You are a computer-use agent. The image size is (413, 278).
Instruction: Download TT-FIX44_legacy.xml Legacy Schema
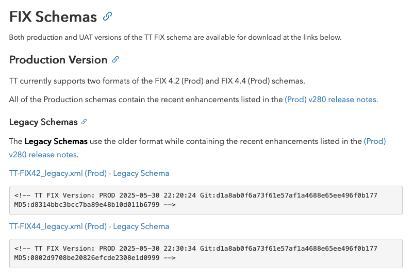[x=89, y=226]
